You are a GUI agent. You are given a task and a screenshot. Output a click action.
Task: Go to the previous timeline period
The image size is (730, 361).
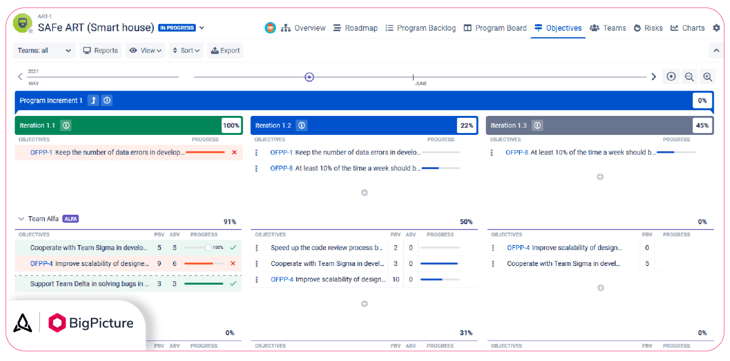point(20,76)
